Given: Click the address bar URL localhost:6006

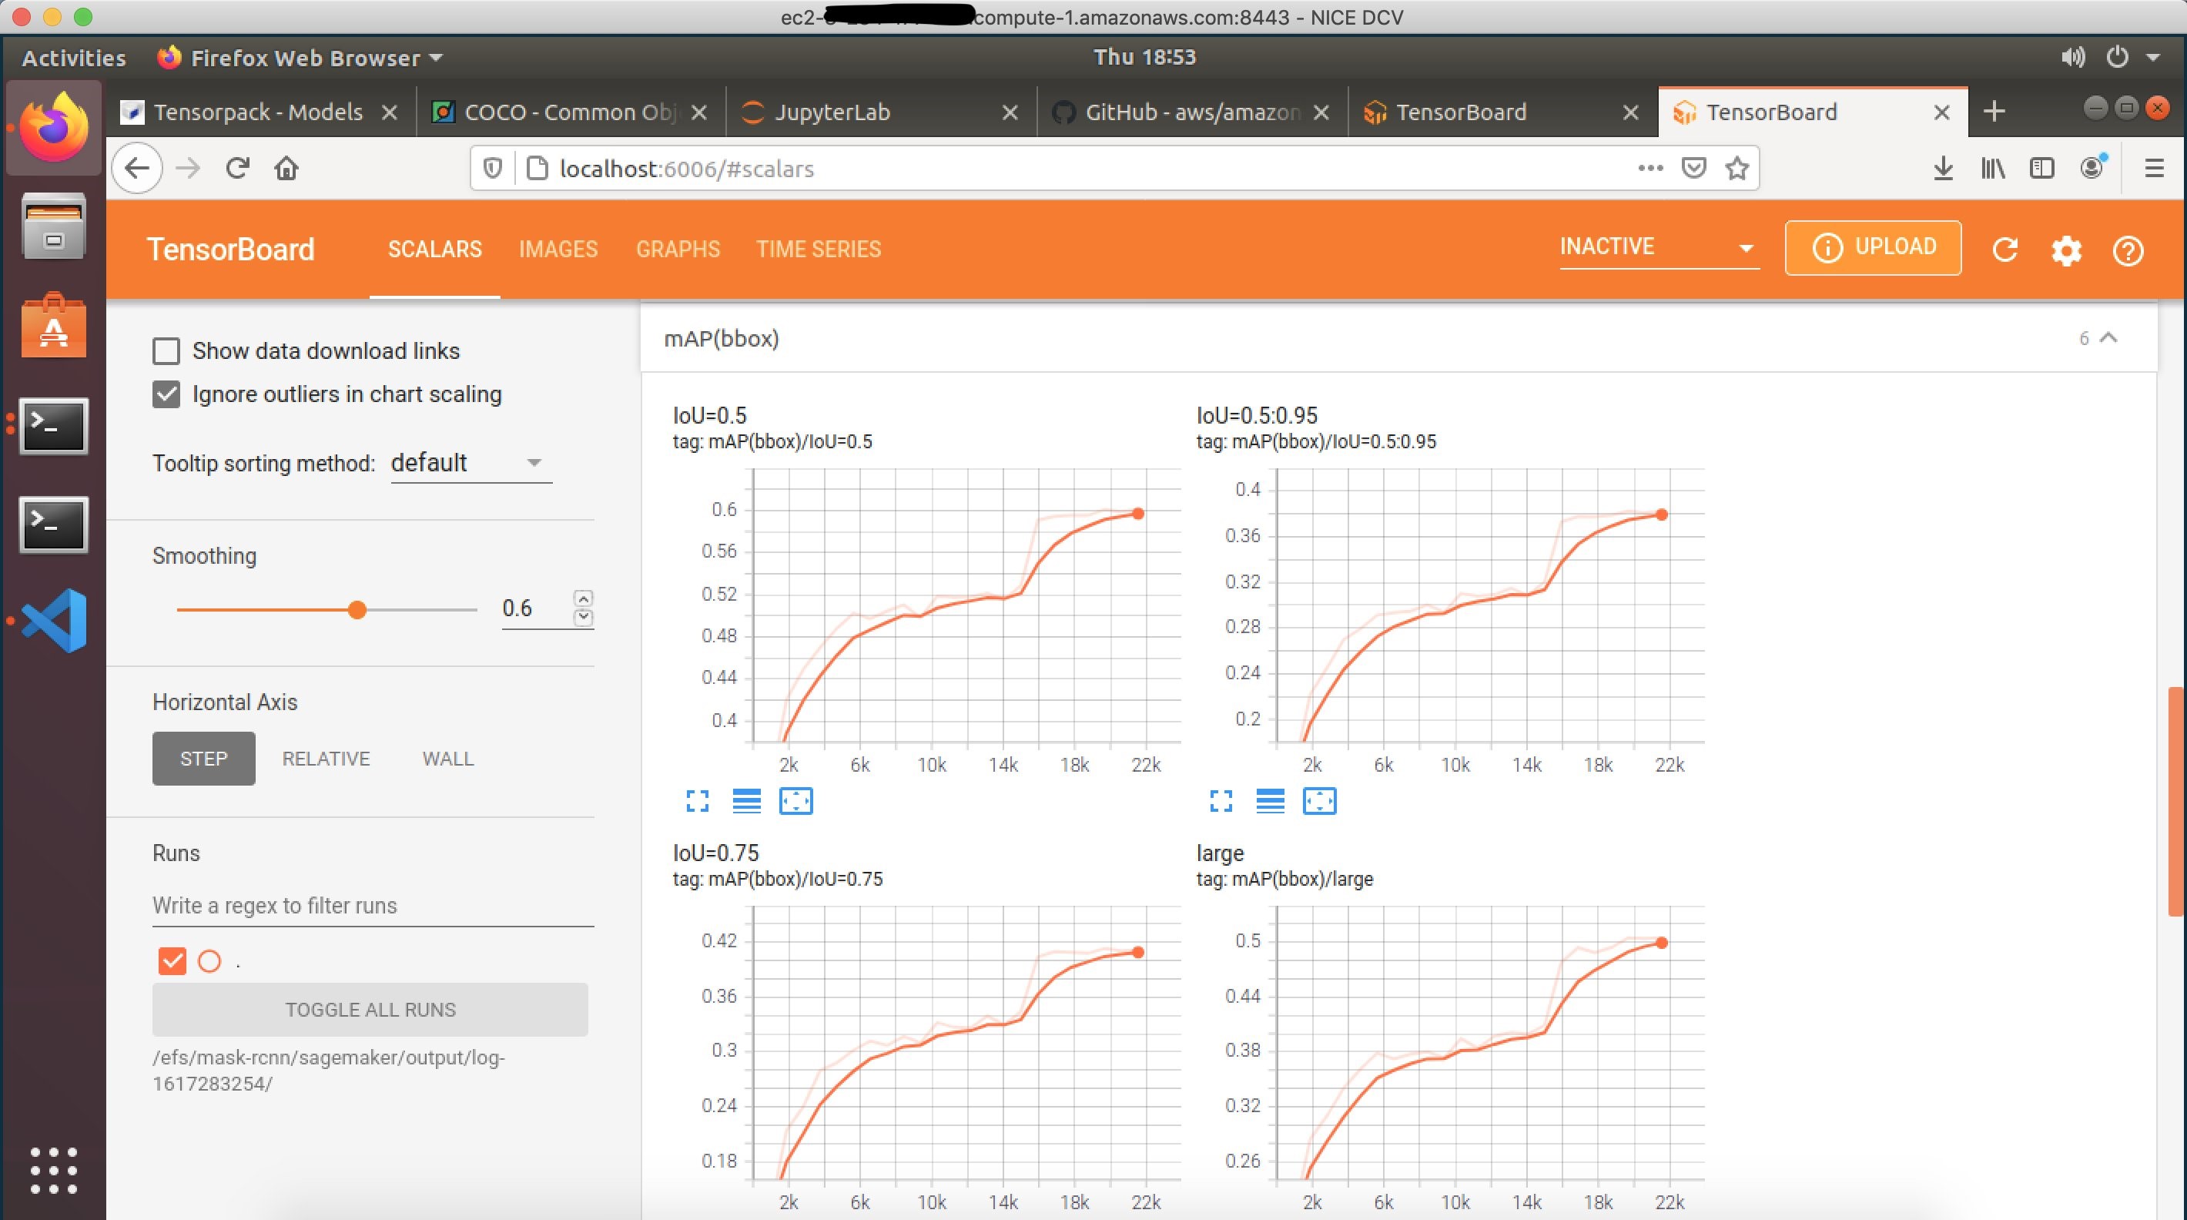Looking at the screenshot, I should click(x=686, y=168).
